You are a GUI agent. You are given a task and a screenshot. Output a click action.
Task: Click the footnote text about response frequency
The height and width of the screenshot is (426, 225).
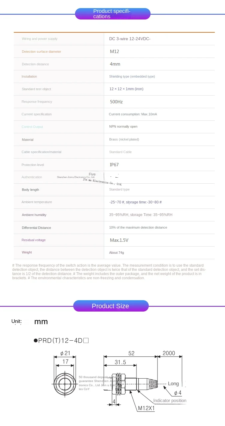tap(109, 272)
